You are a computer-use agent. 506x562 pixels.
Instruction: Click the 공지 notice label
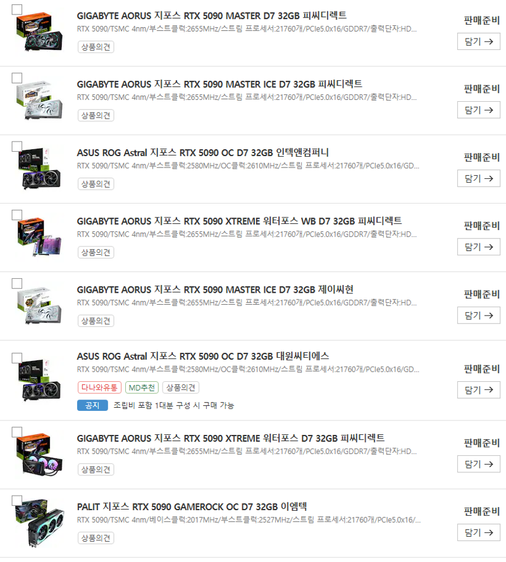pos(92,405)
